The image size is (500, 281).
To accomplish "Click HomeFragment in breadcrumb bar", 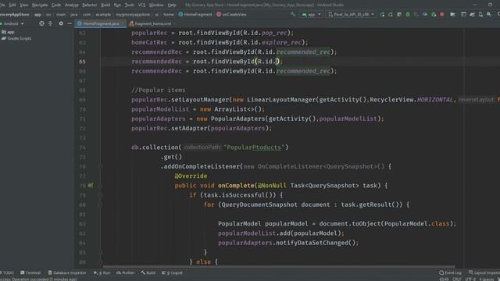I will (195, 14).
